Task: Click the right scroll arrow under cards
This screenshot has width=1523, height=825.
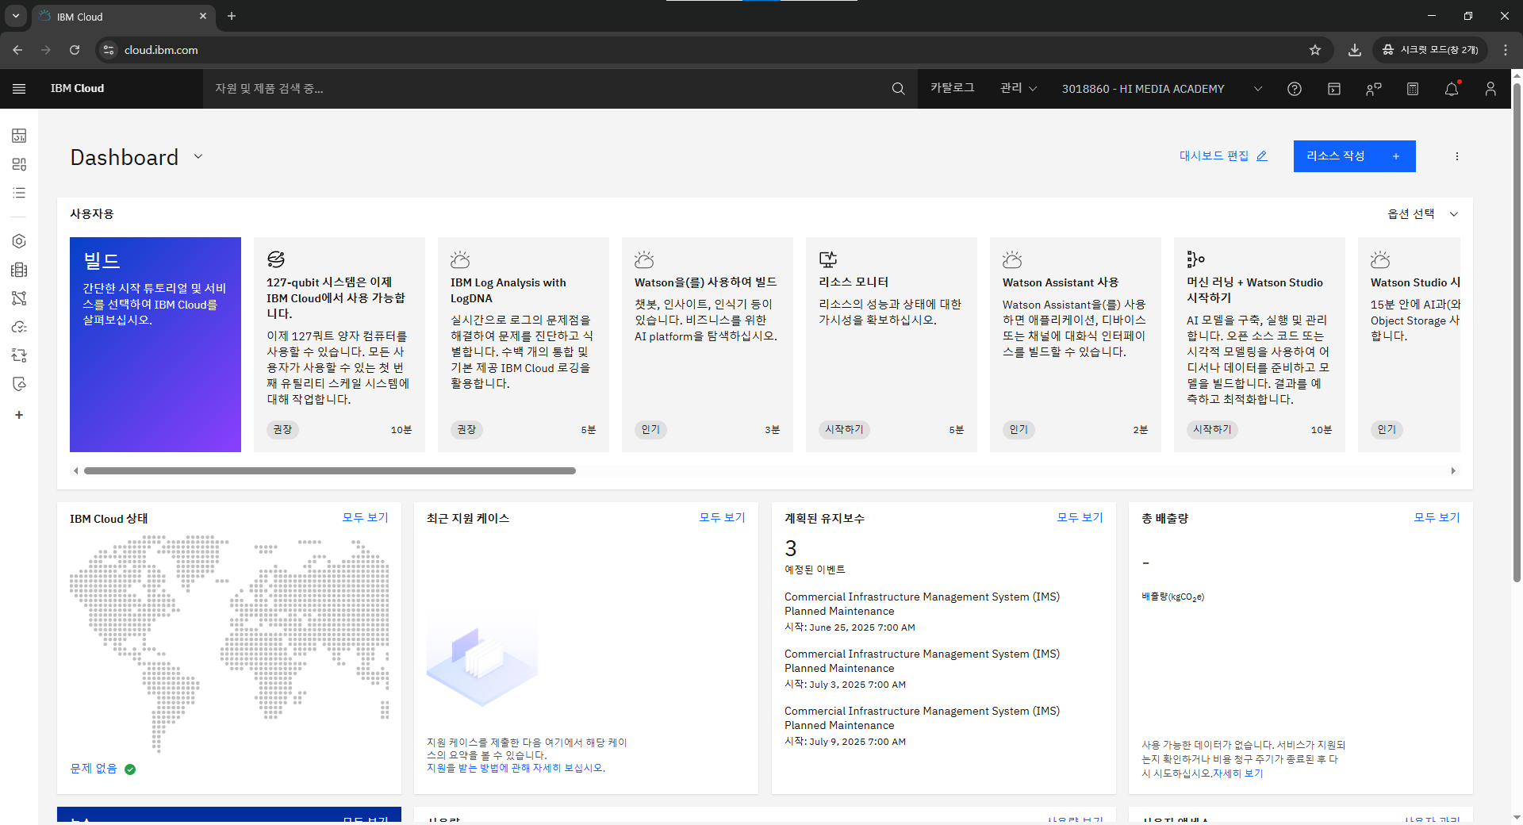Action: [1453, 471]
